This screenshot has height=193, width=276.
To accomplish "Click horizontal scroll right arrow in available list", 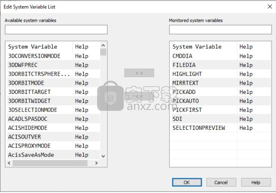I will [x=96, y=163].
